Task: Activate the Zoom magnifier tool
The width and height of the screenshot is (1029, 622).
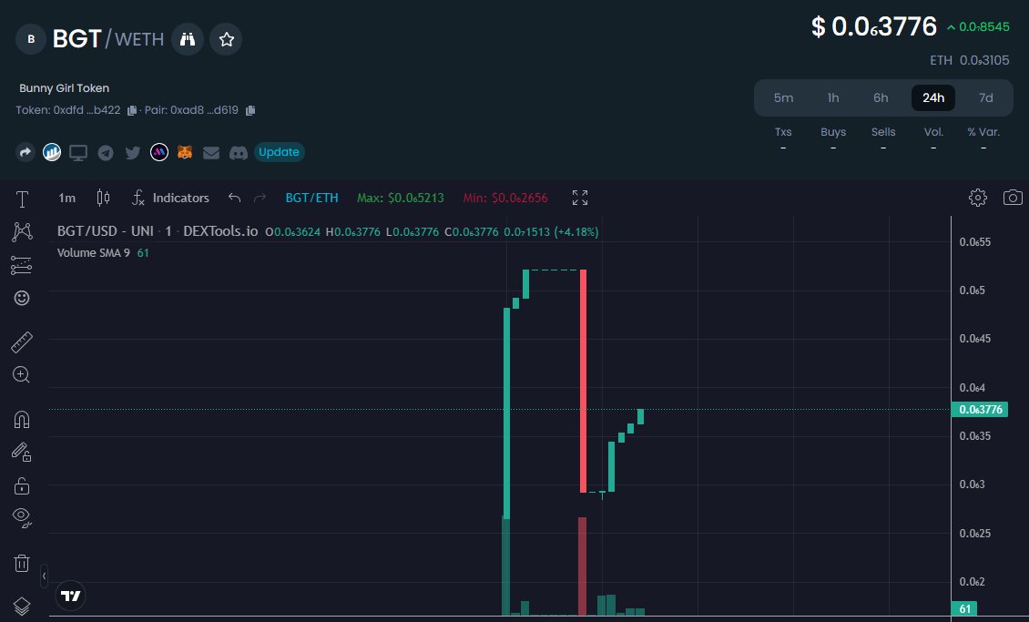Action: pyautogui.click(x=22, y=374)
